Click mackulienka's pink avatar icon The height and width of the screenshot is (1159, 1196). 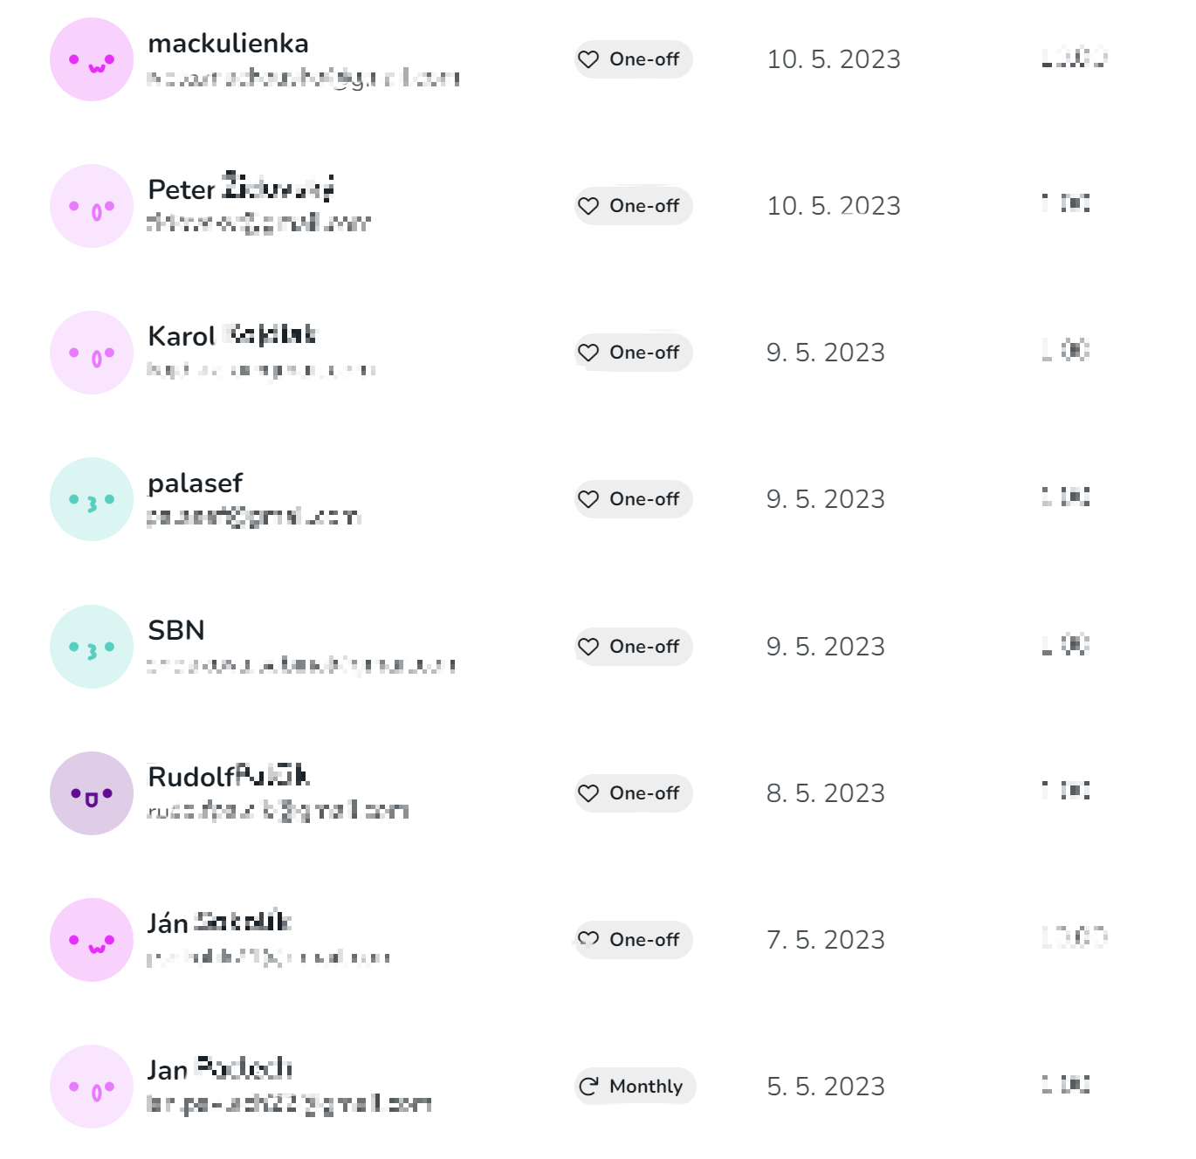click(92, 59)
